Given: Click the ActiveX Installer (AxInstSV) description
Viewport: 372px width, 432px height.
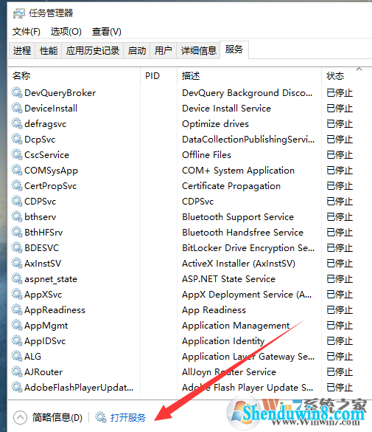Looking at the screenshot, I should (x=239, y=264).
